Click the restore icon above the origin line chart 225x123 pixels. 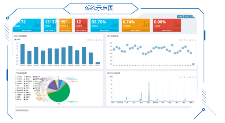click(x=193, y=77)
